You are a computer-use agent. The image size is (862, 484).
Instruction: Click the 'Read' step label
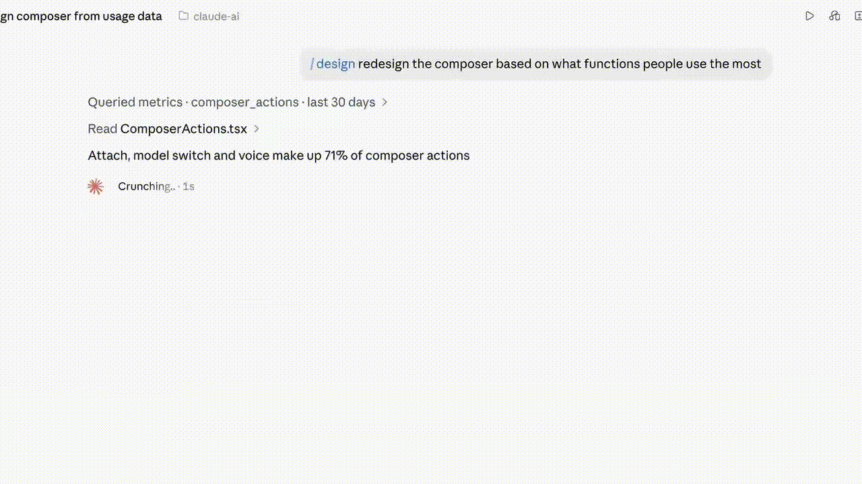click(x=102, y=129)
